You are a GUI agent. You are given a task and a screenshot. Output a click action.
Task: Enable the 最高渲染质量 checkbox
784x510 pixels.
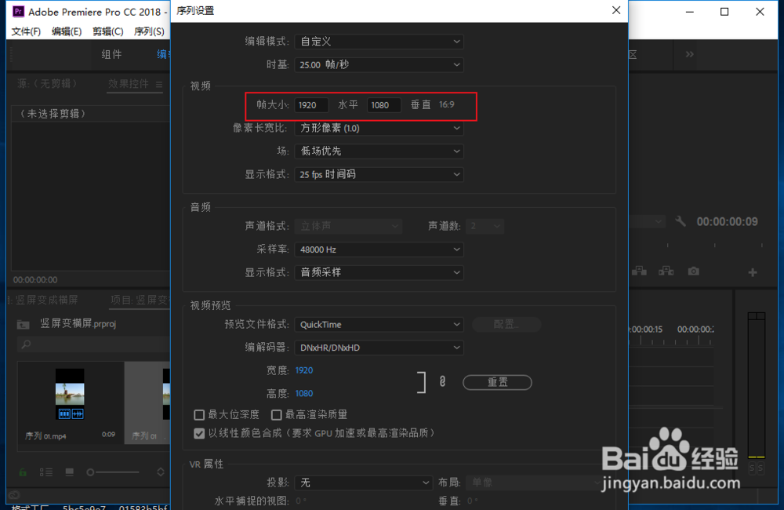276,415
